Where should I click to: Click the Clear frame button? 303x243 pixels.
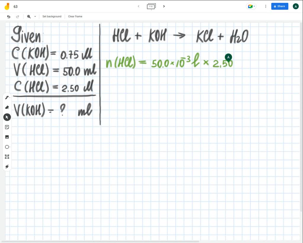[x=75, y=17]
